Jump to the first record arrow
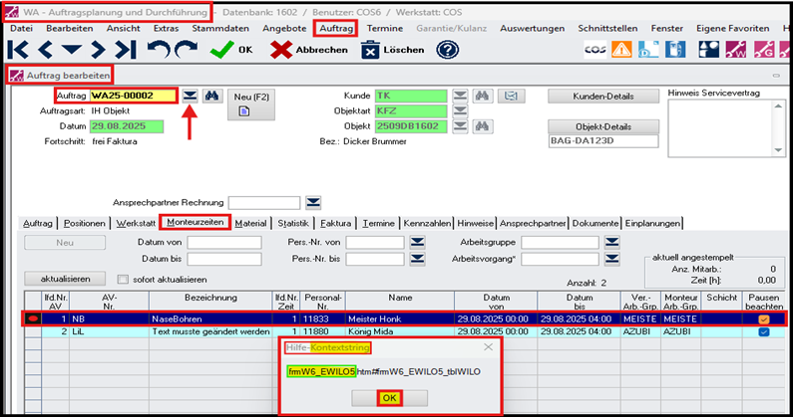 tap(18, 49)
